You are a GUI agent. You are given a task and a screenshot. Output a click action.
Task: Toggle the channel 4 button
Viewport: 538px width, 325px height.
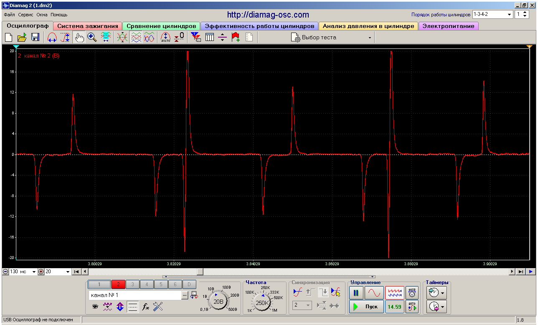(x=147, y=284)
